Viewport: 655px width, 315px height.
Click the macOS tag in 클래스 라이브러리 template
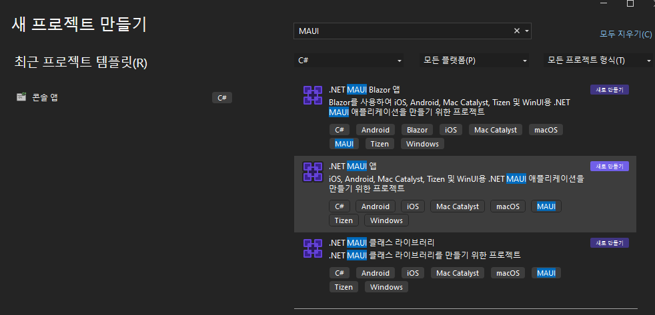click(x=508, y=273)
